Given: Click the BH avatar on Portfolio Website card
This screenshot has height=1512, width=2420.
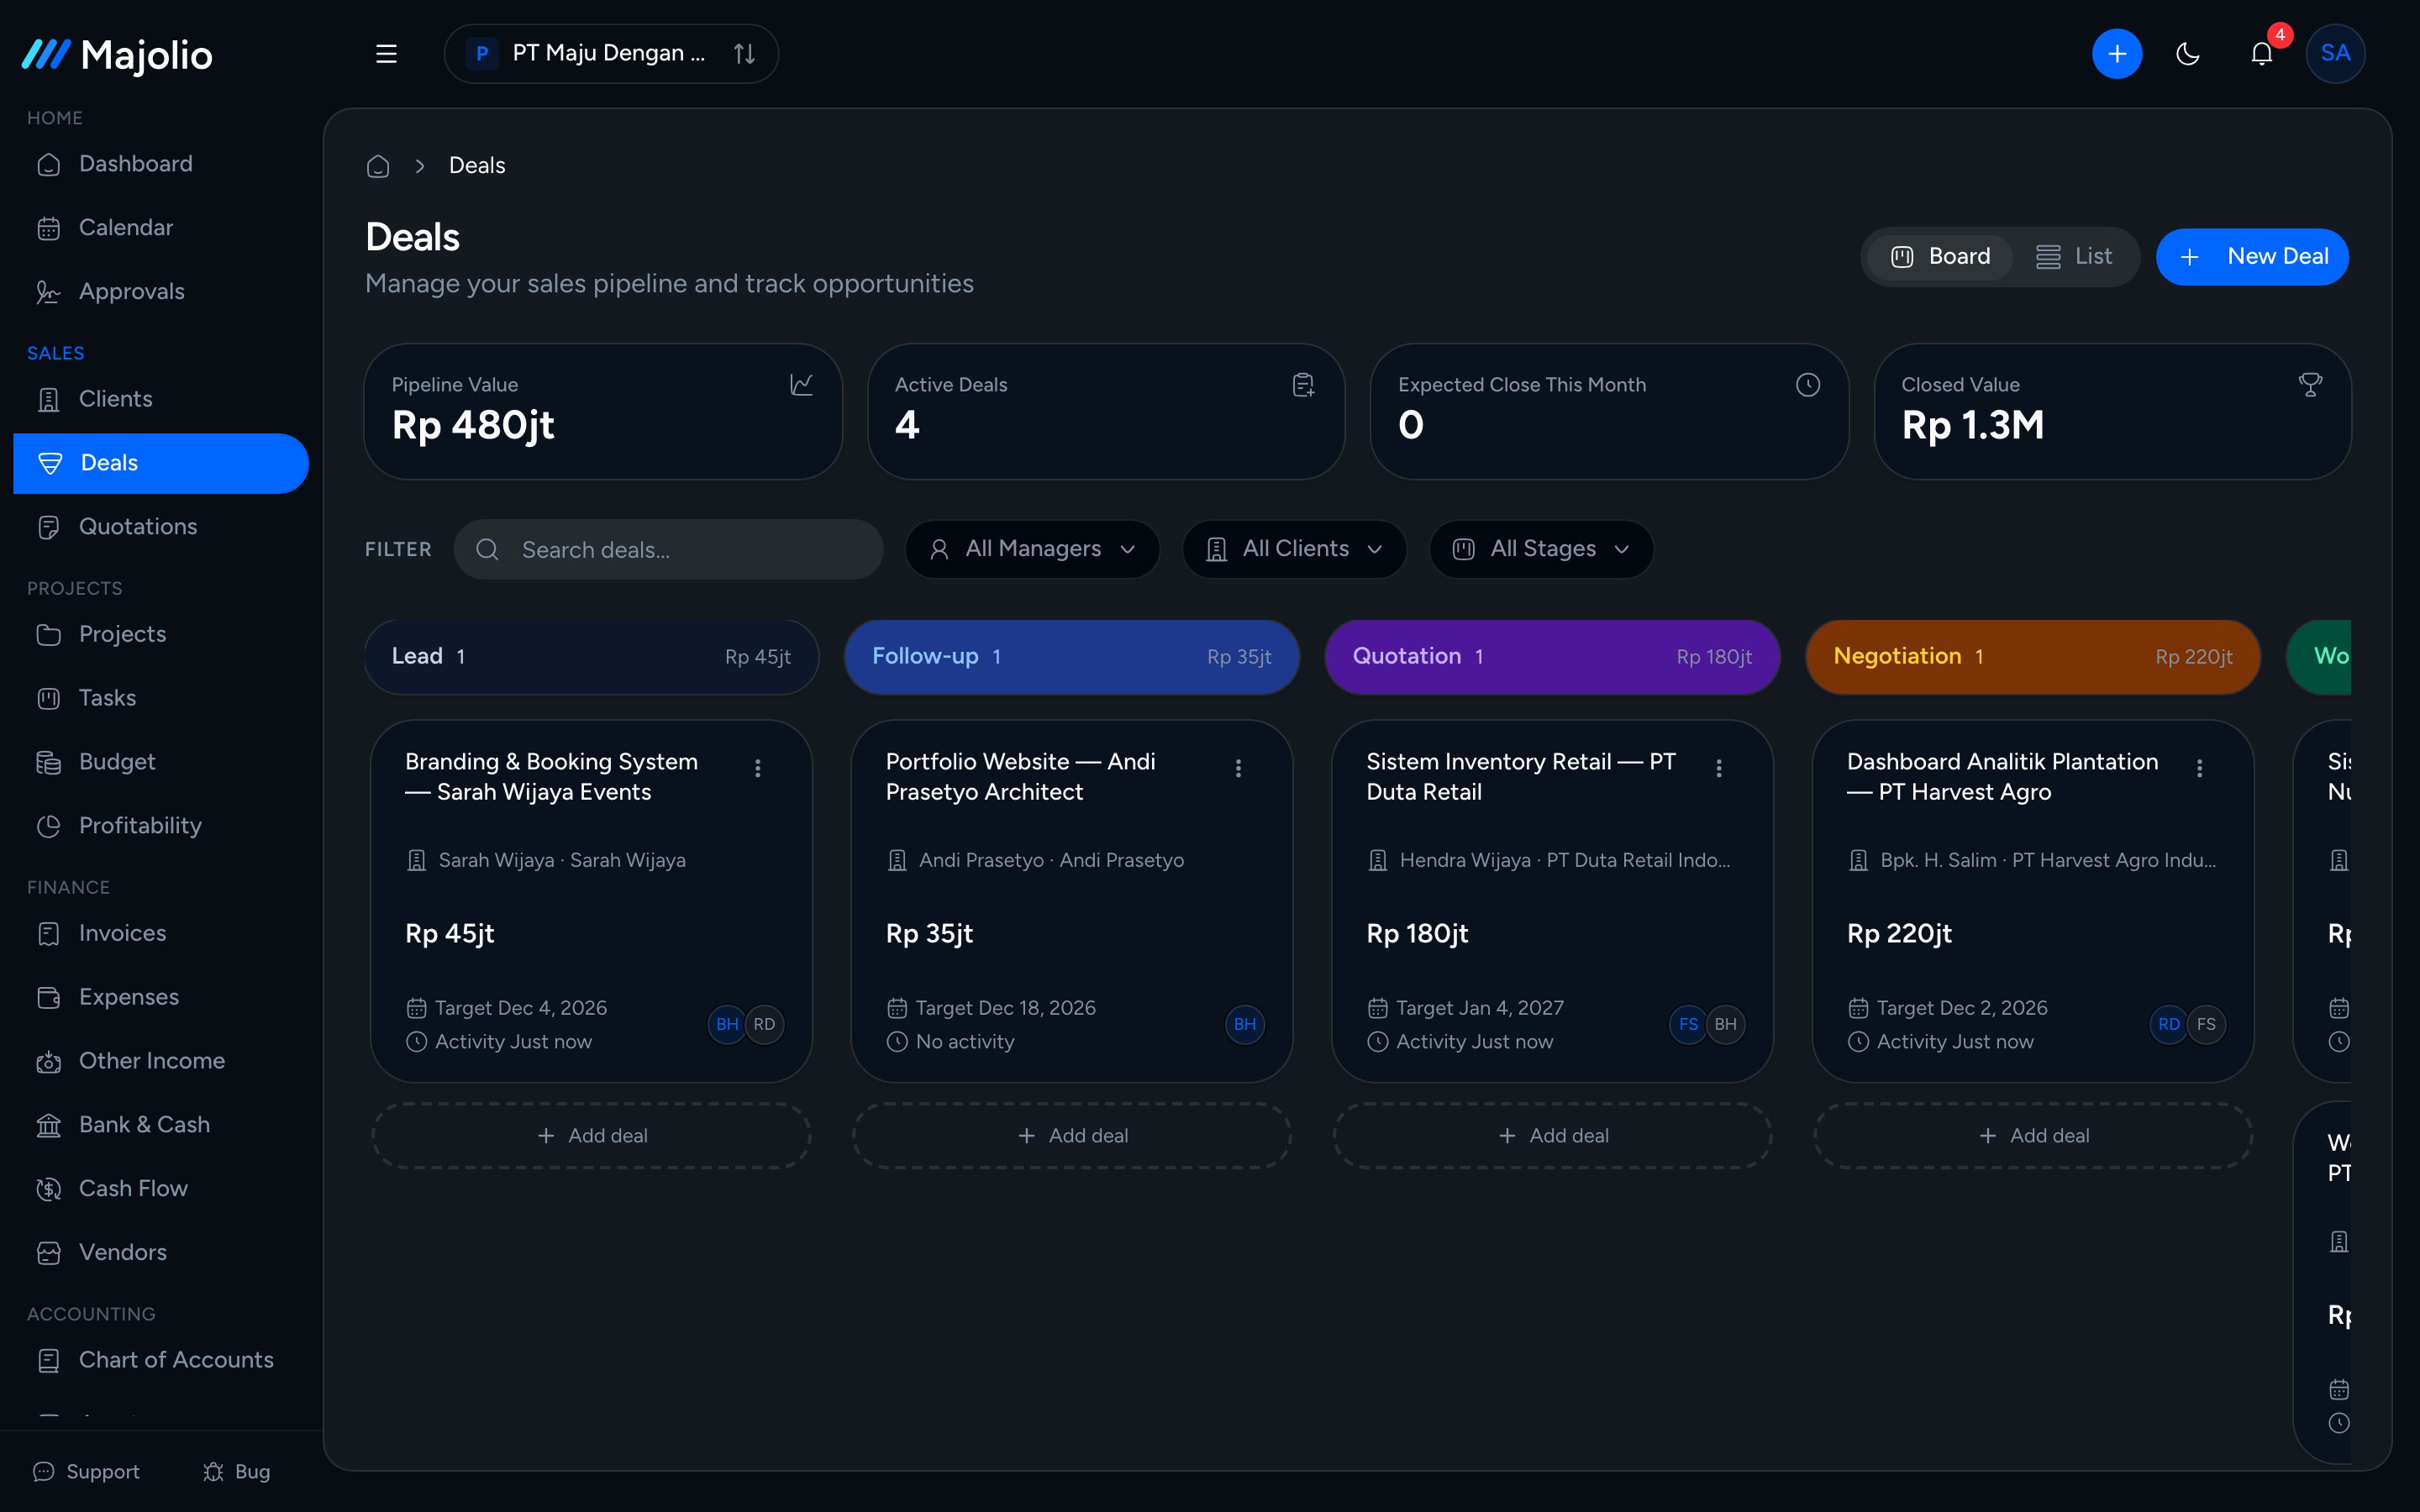Looking at the screenshot, I should (1245, 1024).
